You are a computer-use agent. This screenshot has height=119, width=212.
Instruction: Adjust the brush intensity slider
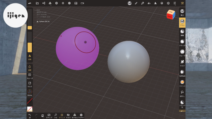(x=30, y=42)
